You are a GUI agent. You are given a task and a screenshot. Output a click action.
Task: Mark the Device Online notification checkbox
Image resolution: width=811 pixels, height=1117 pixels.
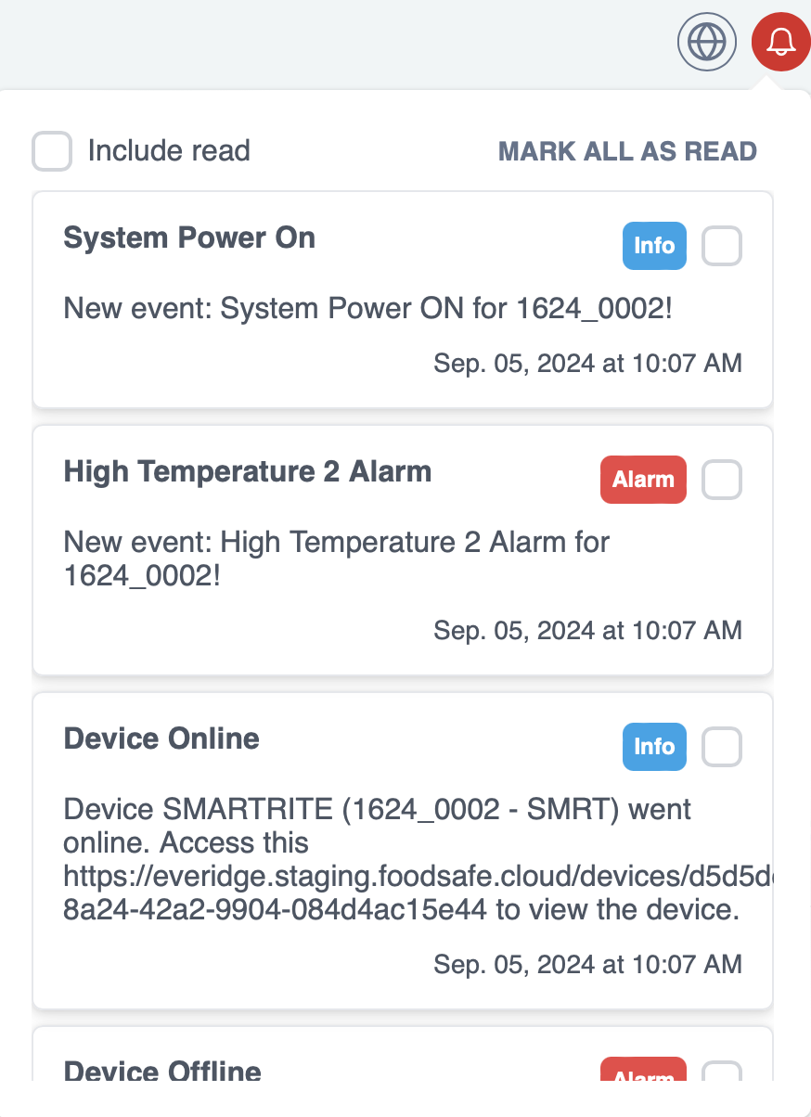tap(721, 747)
